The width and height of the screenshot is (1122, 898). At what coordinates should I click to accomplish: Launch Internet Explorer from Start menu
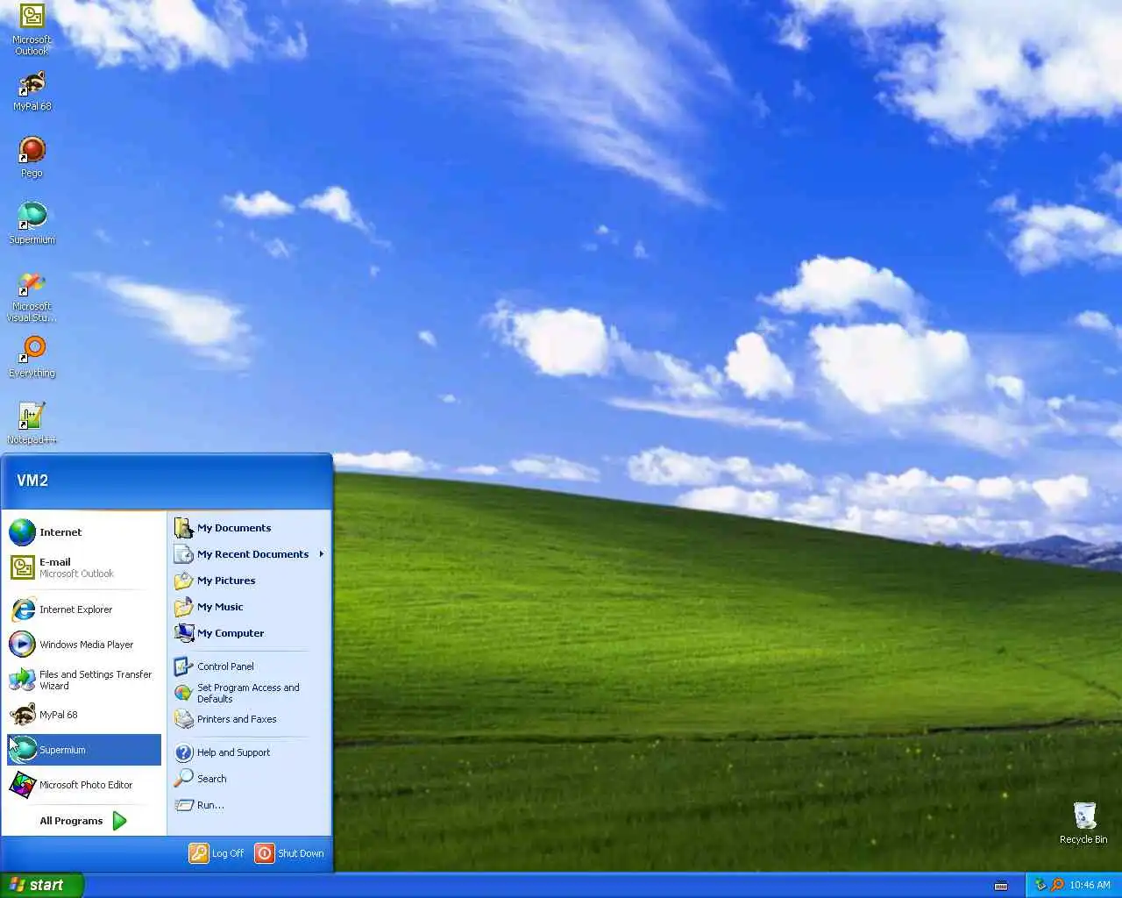84,609
